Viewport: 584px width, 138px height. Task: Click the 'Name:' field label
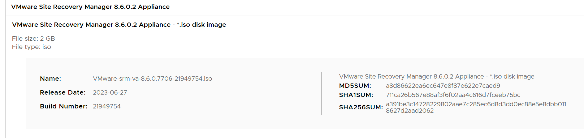(50, 79)
